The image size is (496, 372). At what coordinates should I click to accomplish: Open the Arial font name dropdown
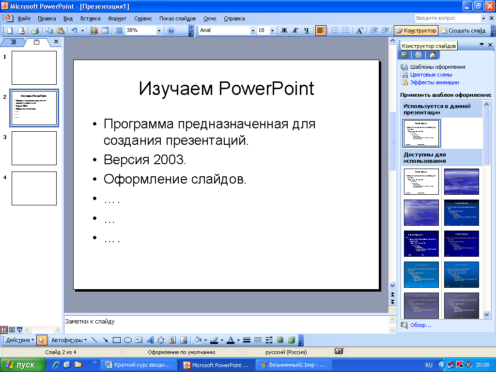coord(253,31)
